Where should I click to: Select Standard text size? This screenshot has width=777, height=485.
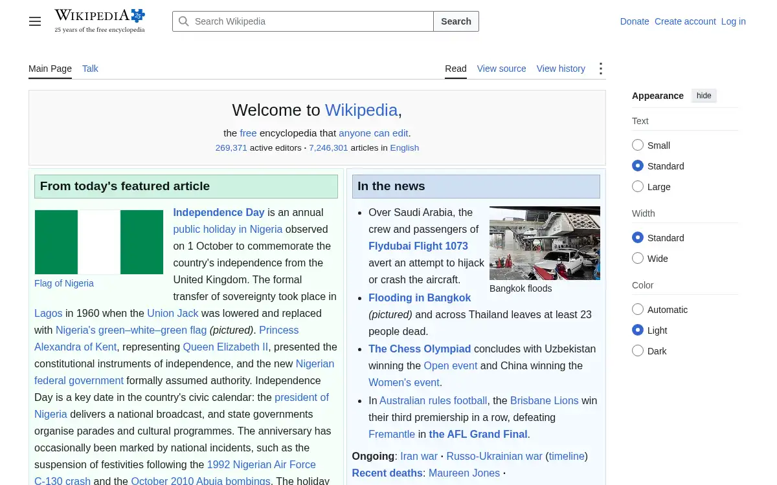pyautogui.click(x=638, y=166)
